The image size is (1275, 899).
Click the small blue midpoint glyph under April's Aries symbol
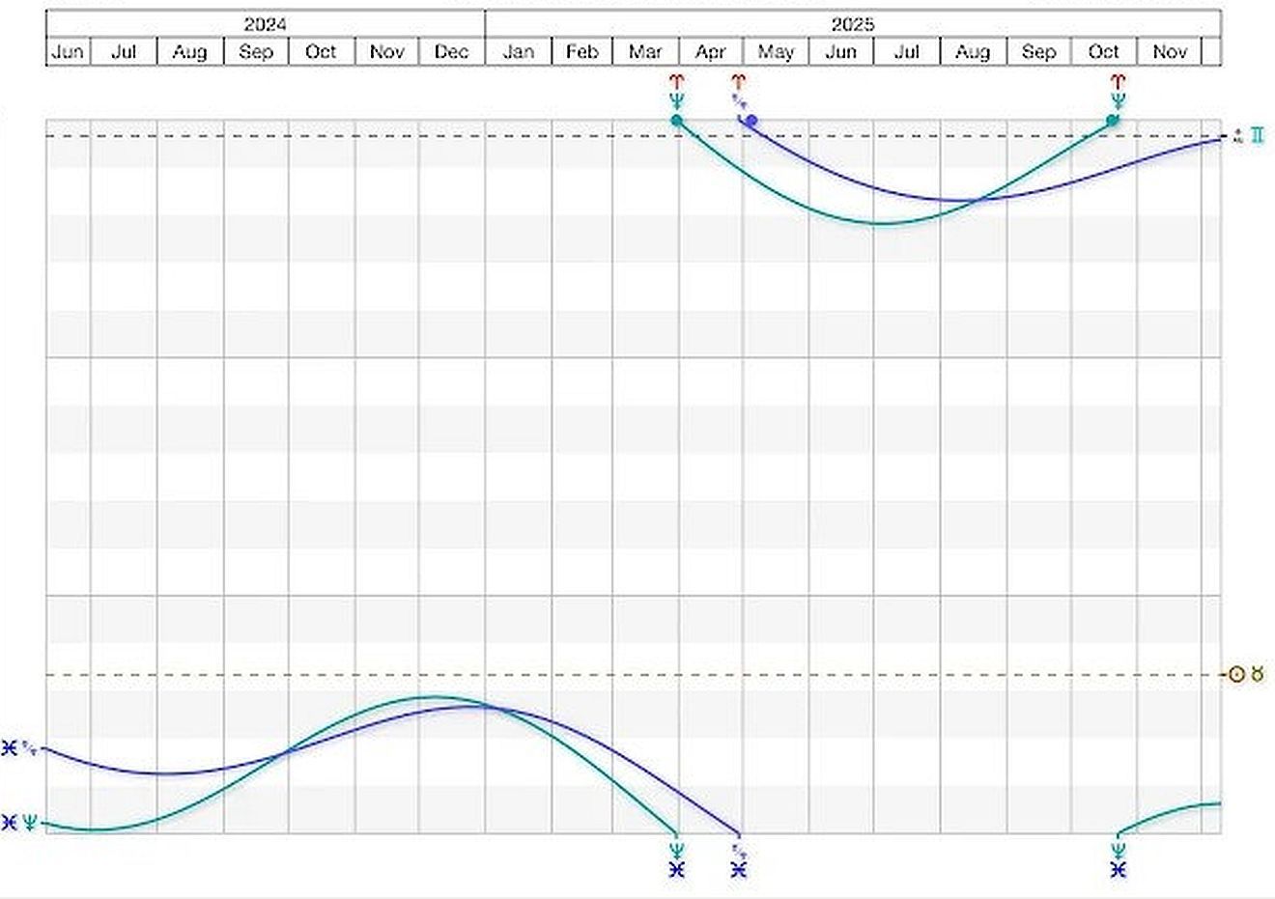[x=739, y=99]
